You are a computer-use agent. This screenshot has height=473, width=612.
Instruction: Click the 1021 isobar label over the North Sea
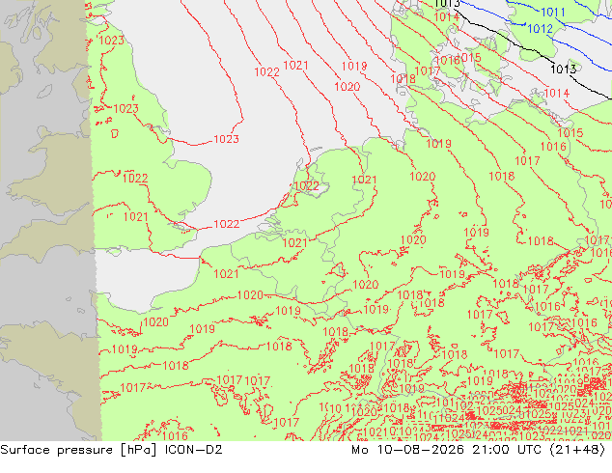(295, 66)
